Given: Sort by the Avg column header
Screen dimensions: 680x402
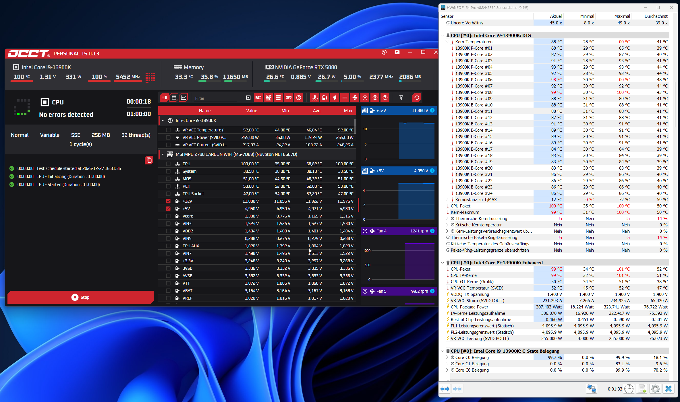Looking at the screenshot, I should [316, 111].
